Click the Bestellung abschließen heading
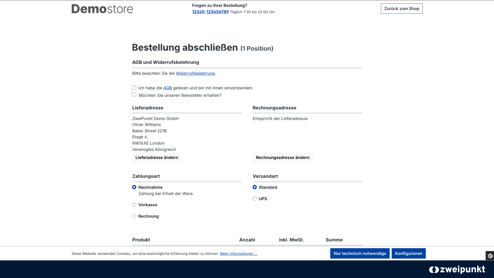 point(185,48)
